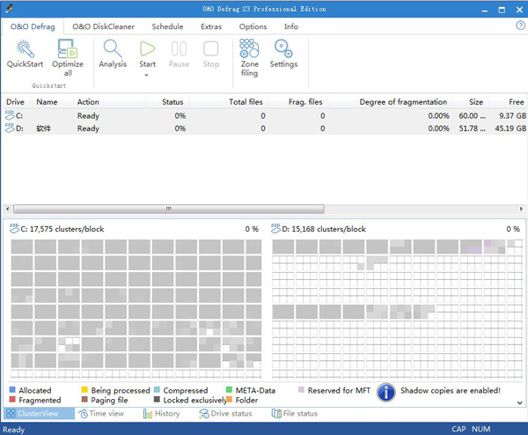Click the green META-Data legend swatch

pos(229,390)
